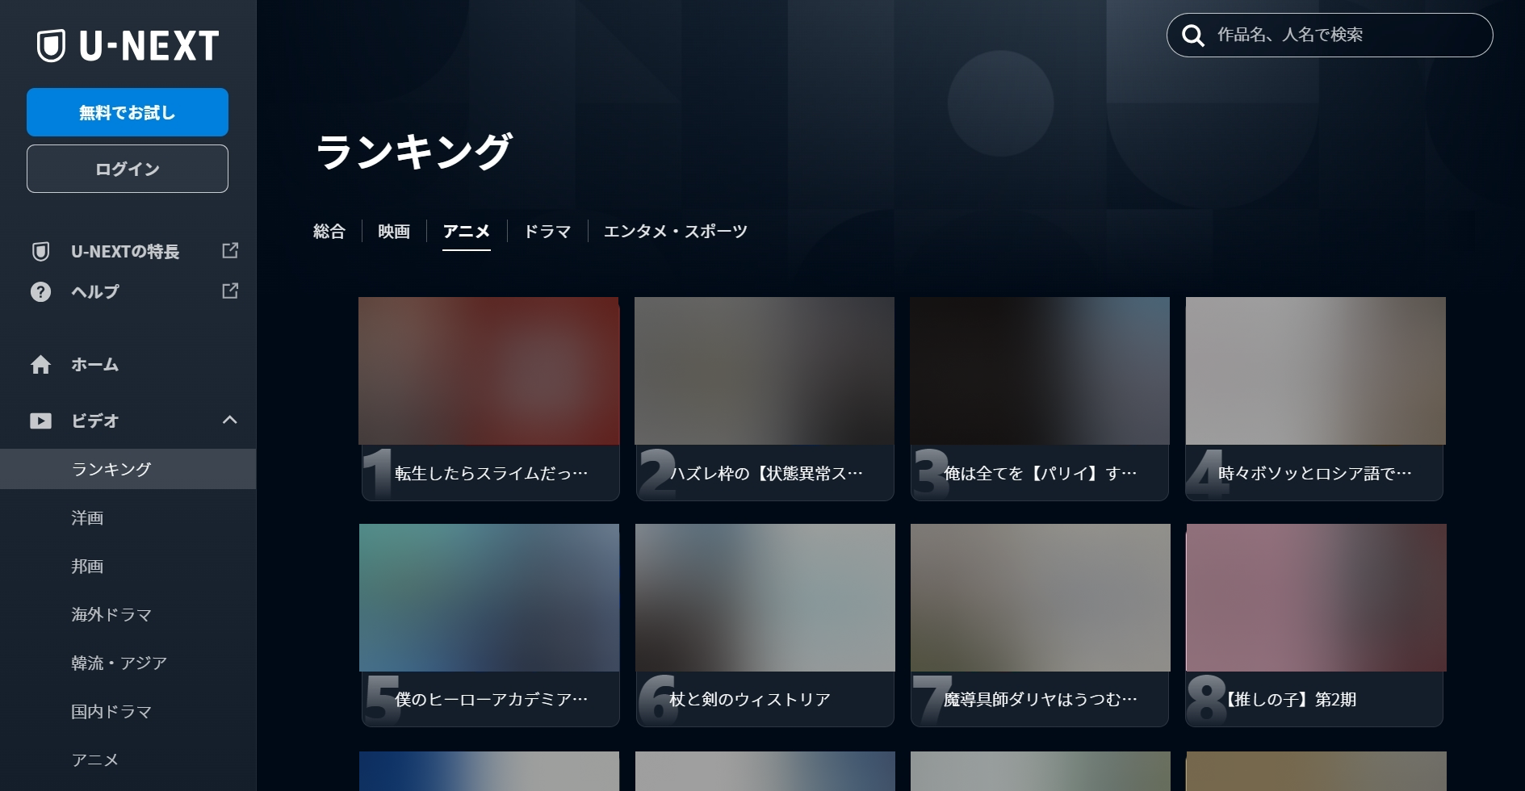Click the help question mark icon

[40, 291]
